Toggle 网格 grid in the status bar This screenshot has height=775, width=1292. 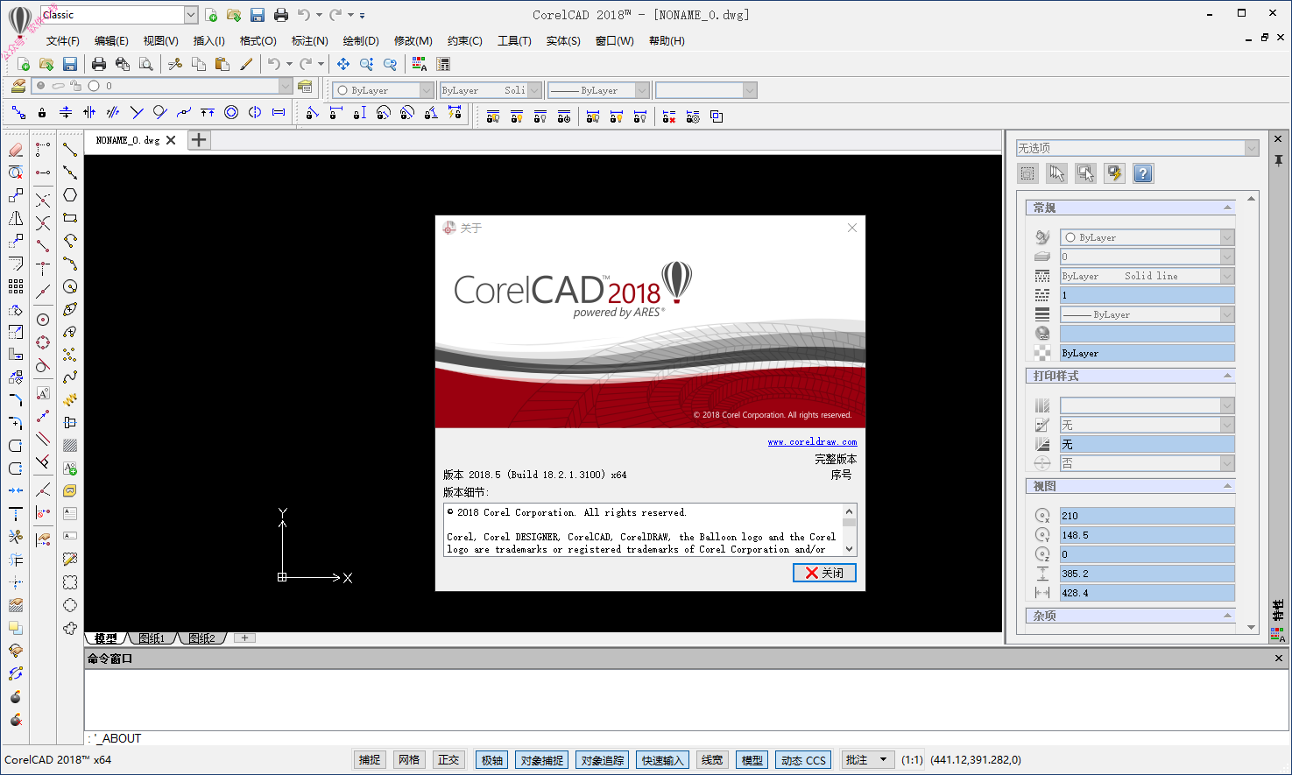tap(409, 760)
